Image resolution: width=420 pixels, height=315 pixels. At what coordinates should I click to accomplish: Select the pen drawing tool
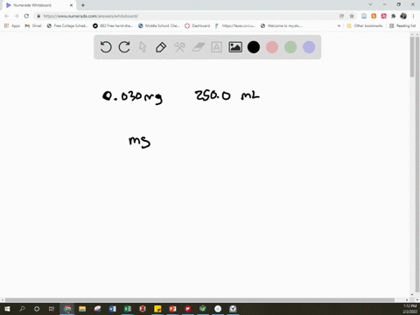pos(161,47)
